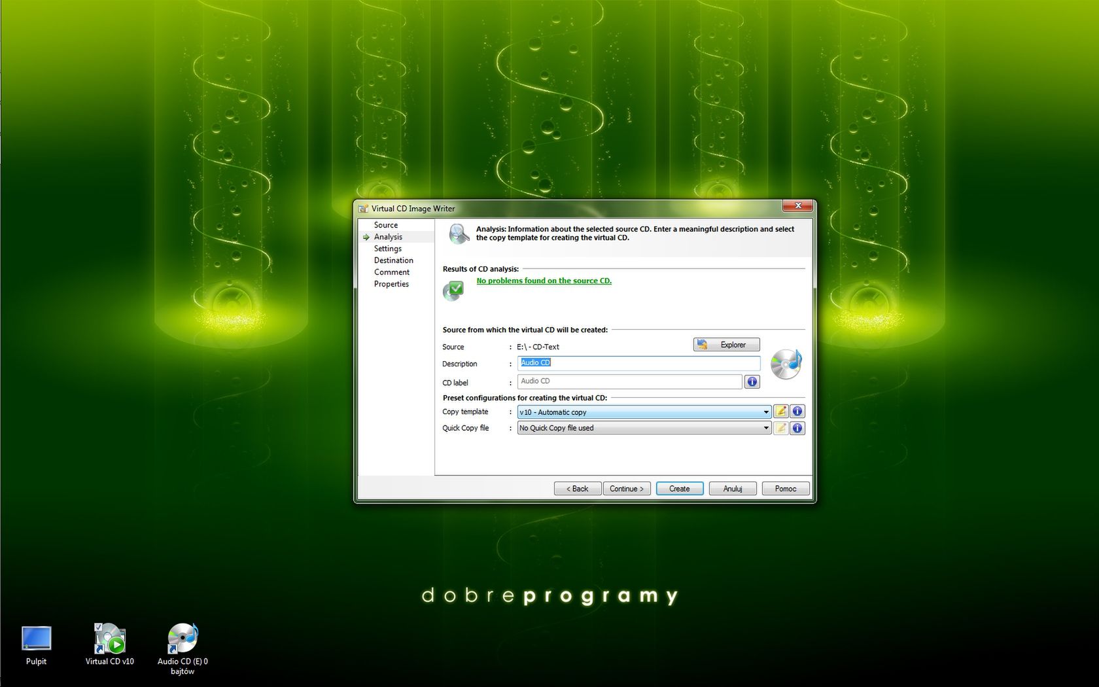1099x687 pixels.
Task: Open the Copy template dropdown
Action: 644,412
